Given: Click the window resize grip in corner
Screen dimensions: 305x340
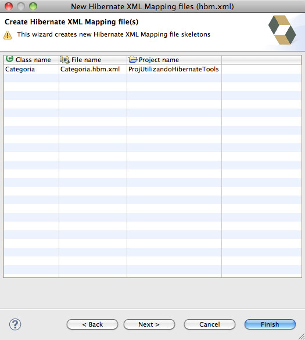Looking at the screenshot, I should tap(302, 337).
